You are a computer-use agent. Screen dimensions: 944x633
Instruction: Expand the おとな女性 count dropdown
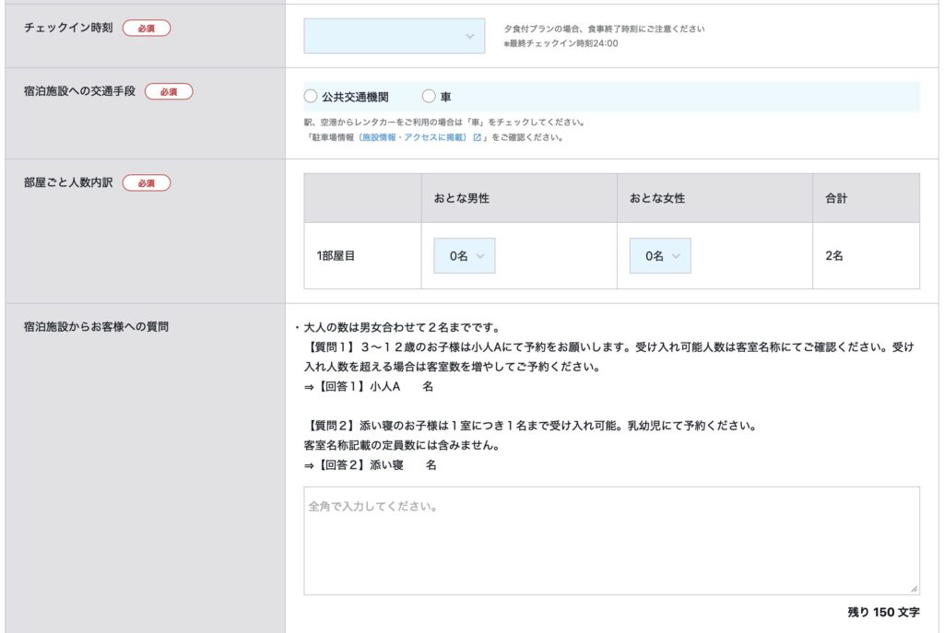click(659, 256)
